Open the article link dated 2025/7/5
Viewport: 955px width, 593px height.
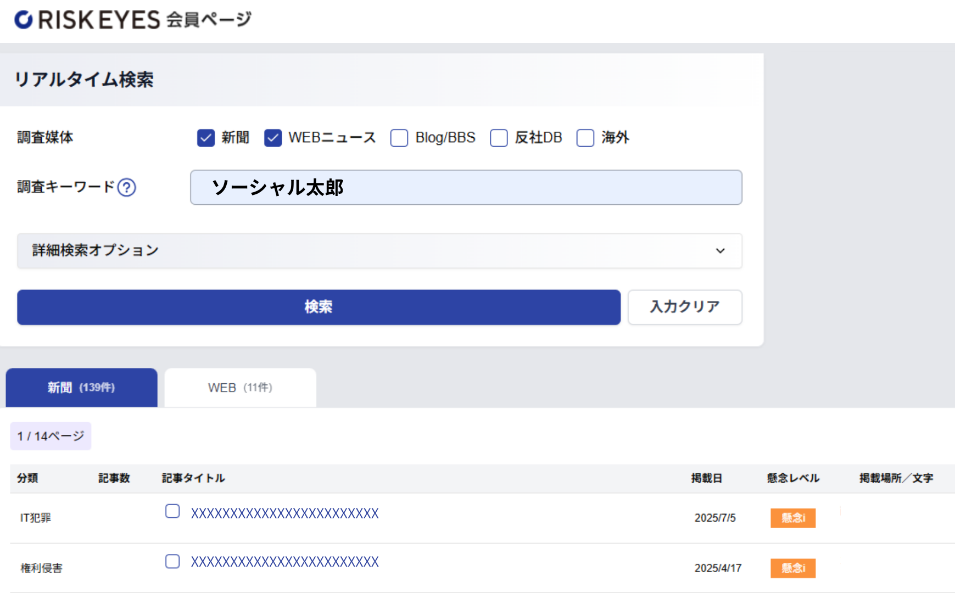coord(284,513)
